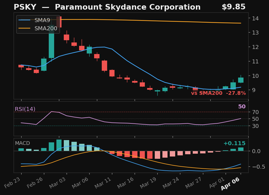
Task: Toggle visibility of the SMA200 overlay
Action: click(45, 28)
